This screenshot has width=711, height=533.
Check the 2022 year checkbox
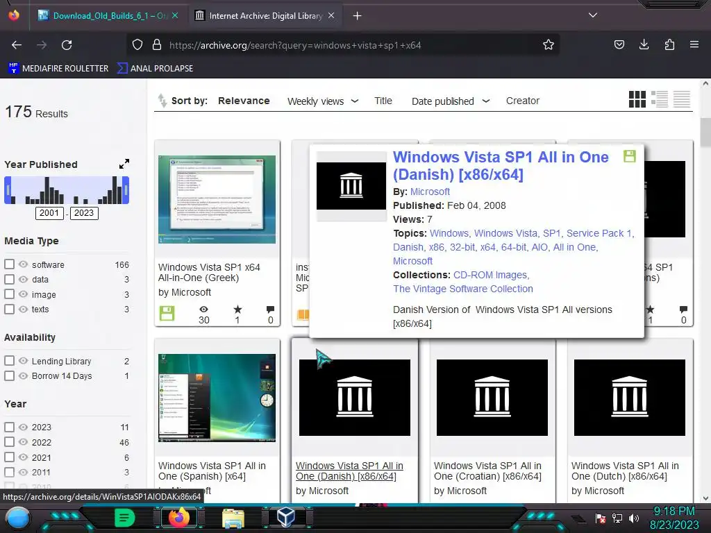click(x=9, y=441)
